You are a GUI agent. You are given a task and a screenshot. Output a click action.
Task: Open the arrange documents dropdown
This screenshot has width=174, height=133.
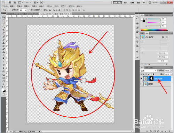36,2
